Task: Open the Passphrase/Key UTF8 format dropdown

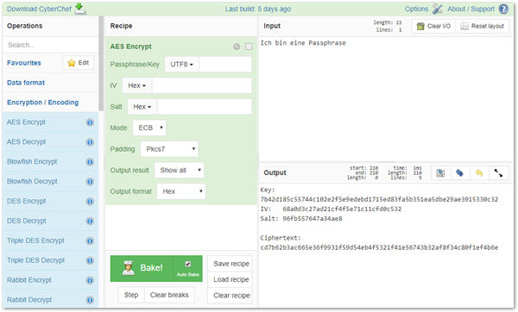Action: [x=181, y=65]
